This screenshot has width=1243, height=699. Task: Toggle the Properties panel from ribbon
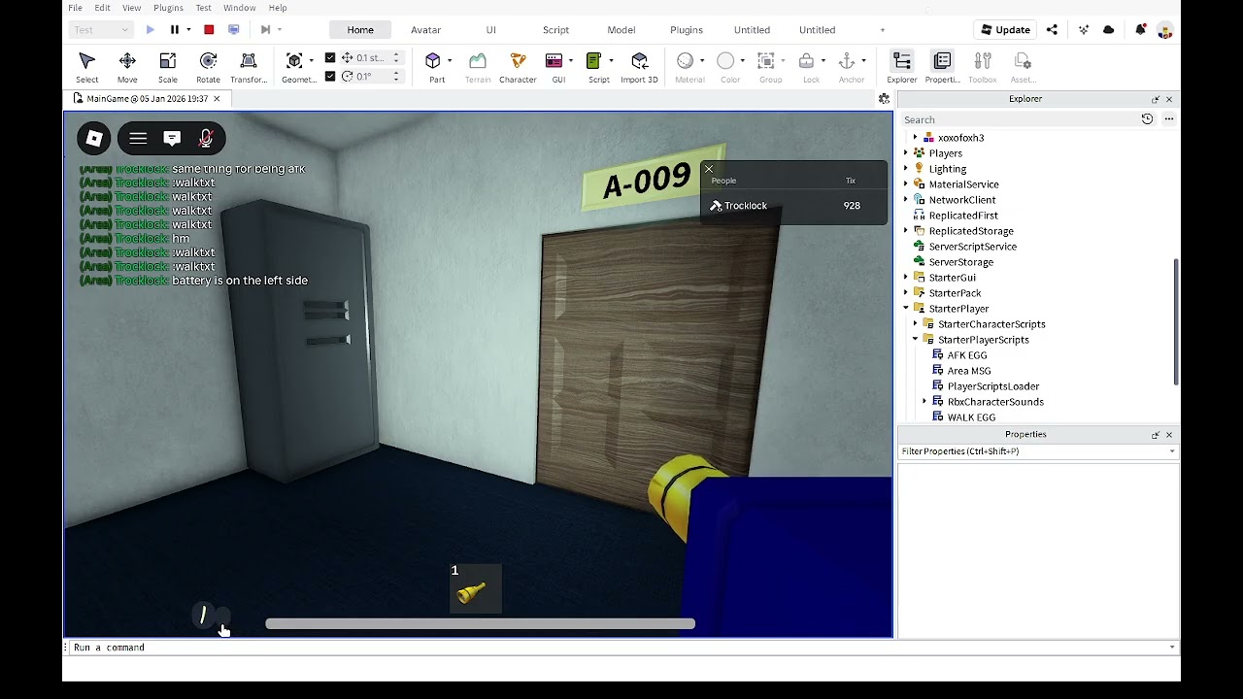pyautogui.click(x=942, y=67)
